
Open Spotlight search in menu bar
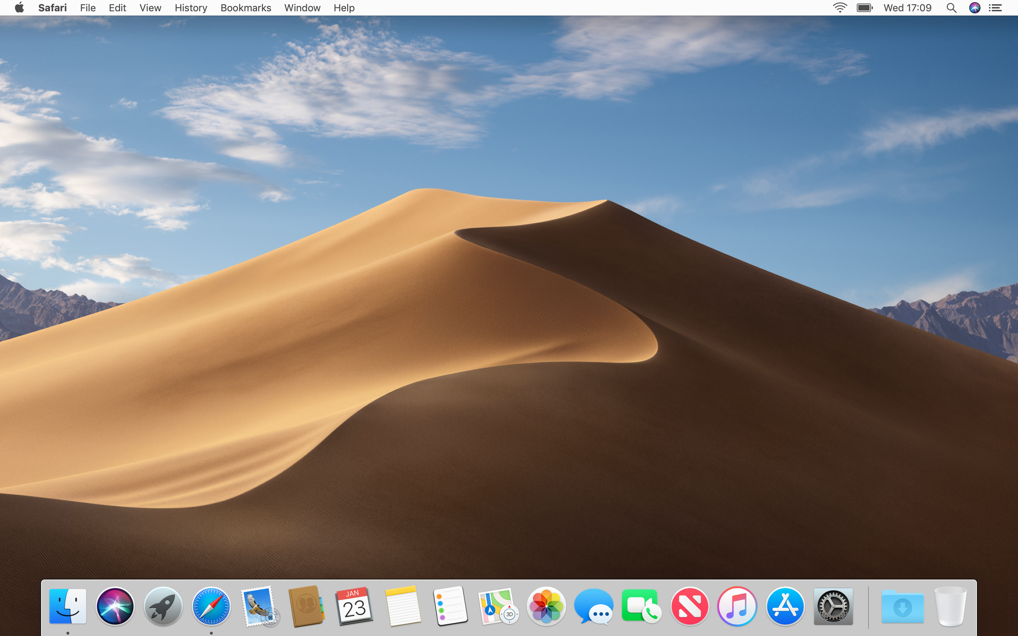951,7
